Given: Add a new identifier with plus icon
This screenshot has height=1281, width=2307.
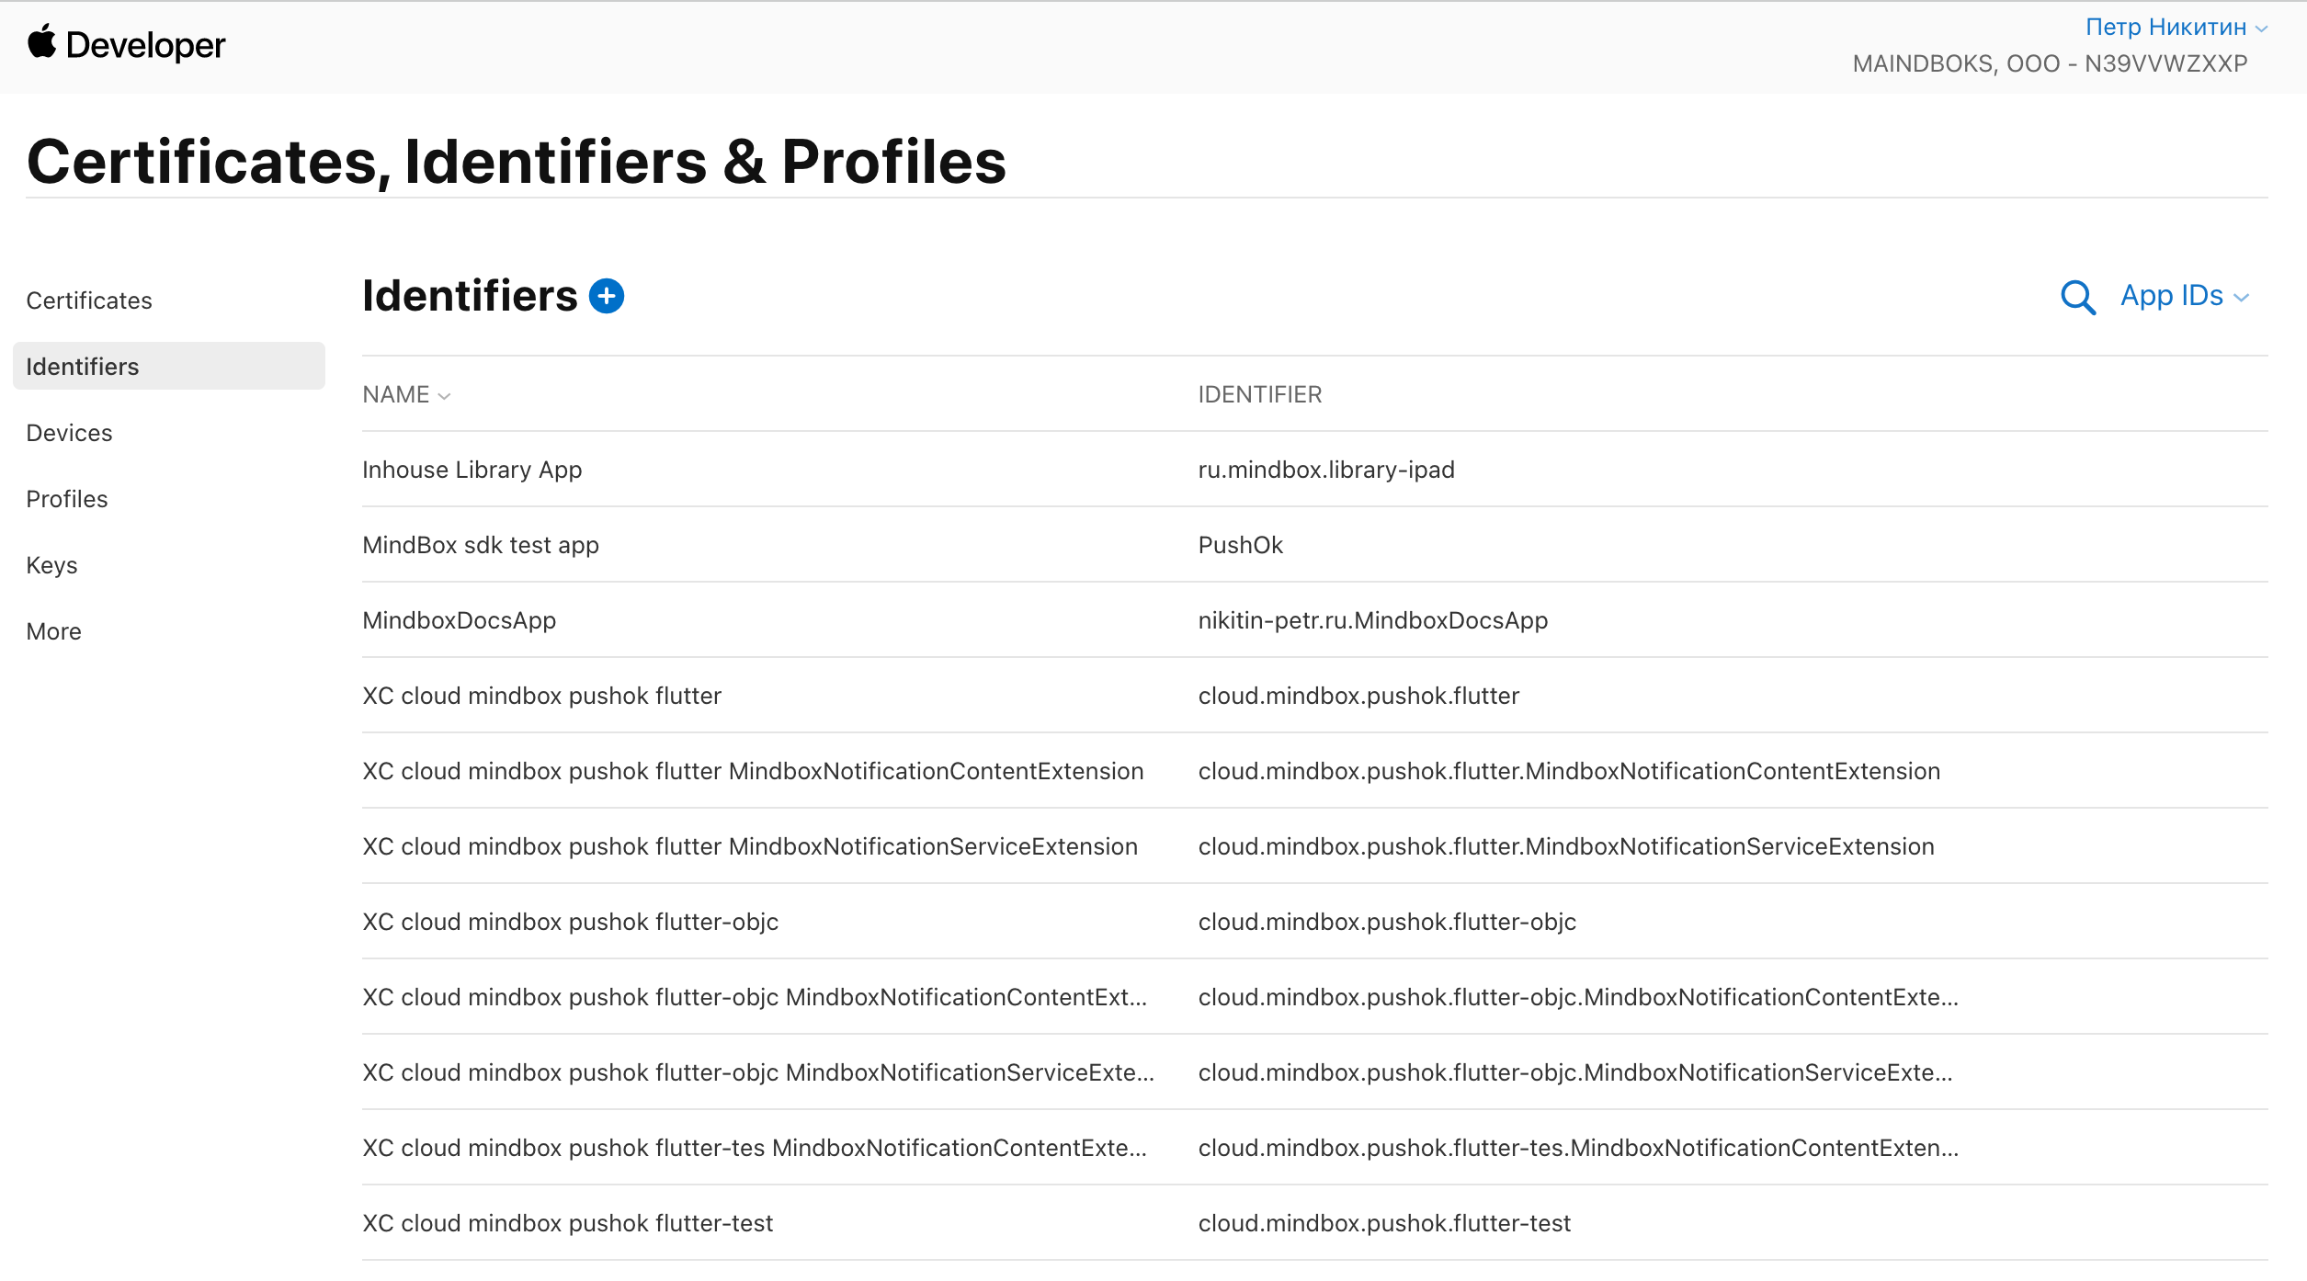Looking at the screenshot, I should (x=607, y=296).
